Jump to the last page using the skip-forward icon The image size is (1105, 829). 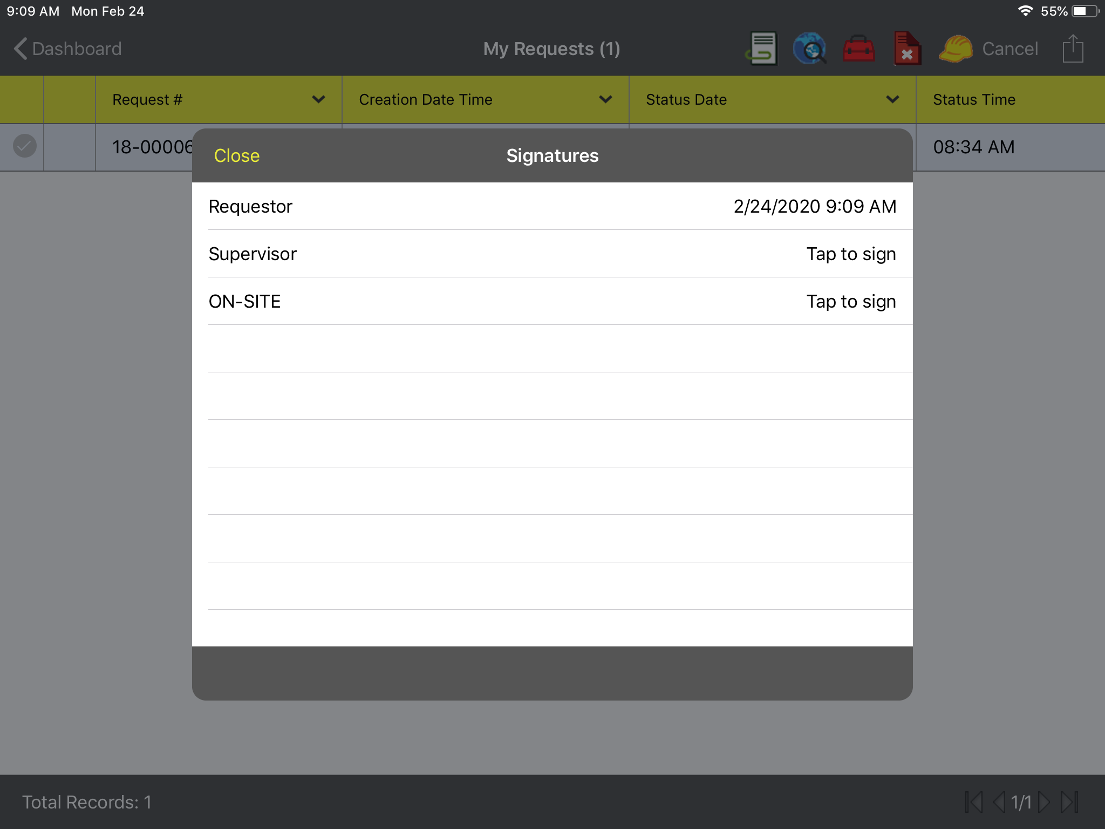coord(1069,802)
